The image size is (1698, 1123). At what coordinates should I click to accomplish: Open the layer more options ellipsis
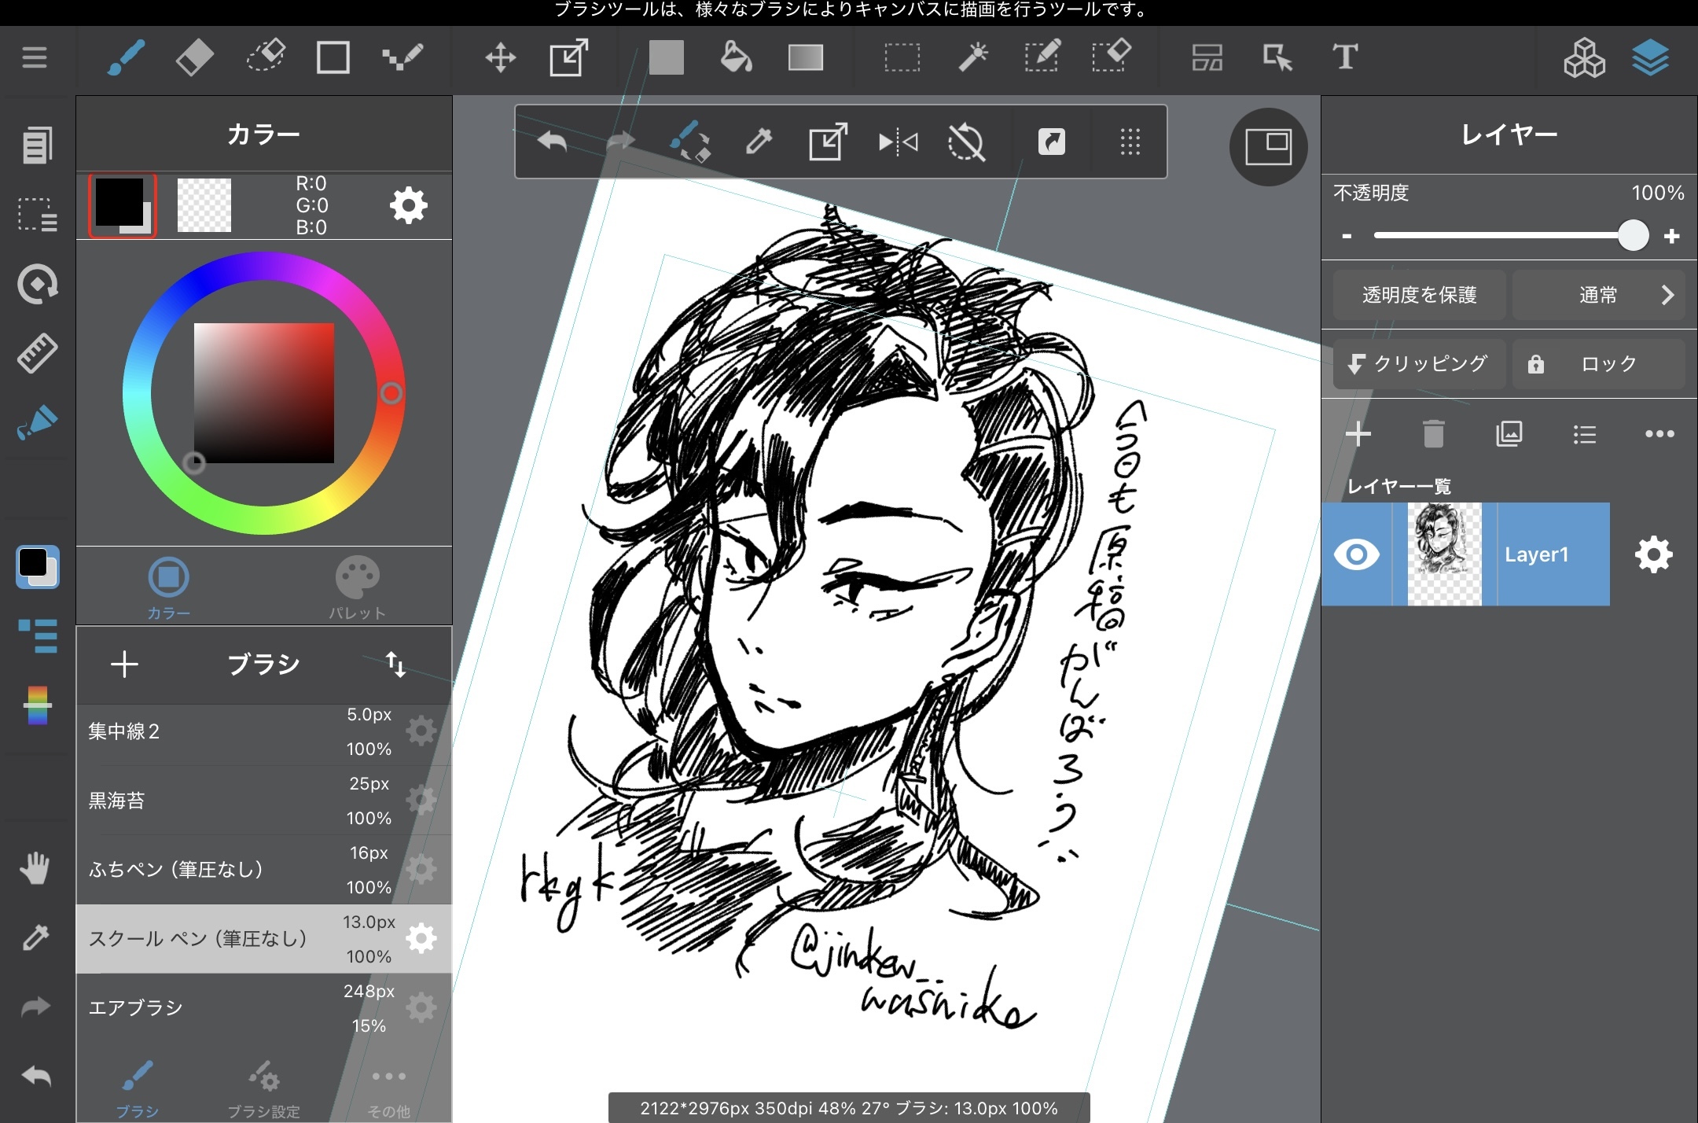(x=1659, y=434)
